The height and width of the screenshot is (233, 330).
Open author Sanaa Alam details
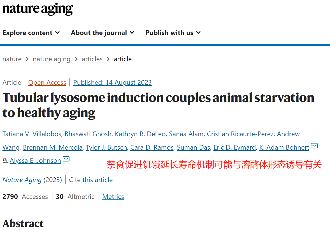pyautogui.click(x=186, y=134)
